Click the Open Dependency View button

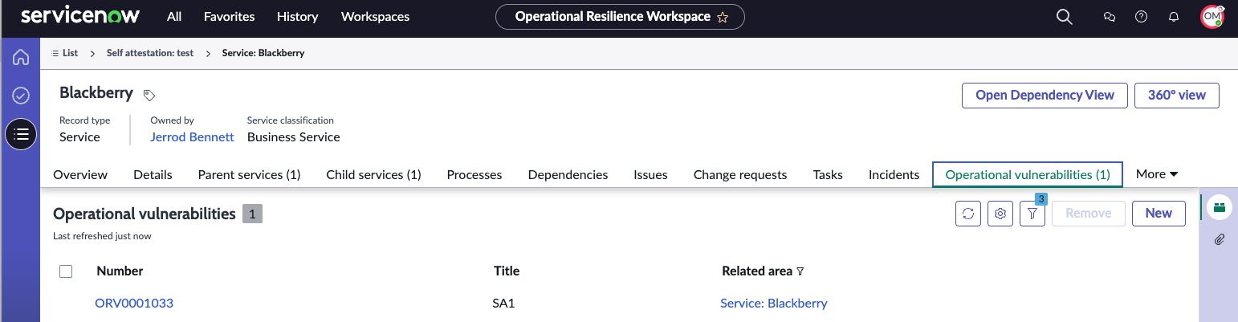(x=1045, y=95)
